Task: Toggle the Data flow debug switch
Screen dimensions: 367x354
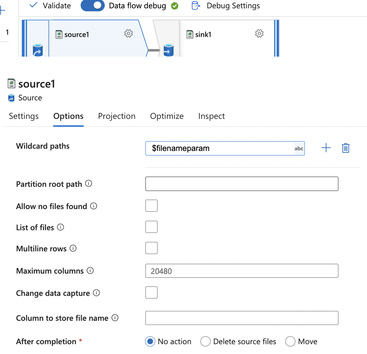Action: pyautogui.click(x=93, y=6)
